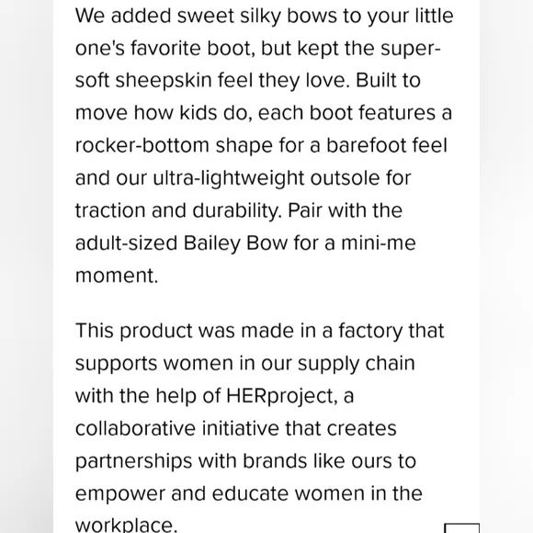Click the "Bailey Bow" product name text
533x533 pixels.
(x=235, y=244)
